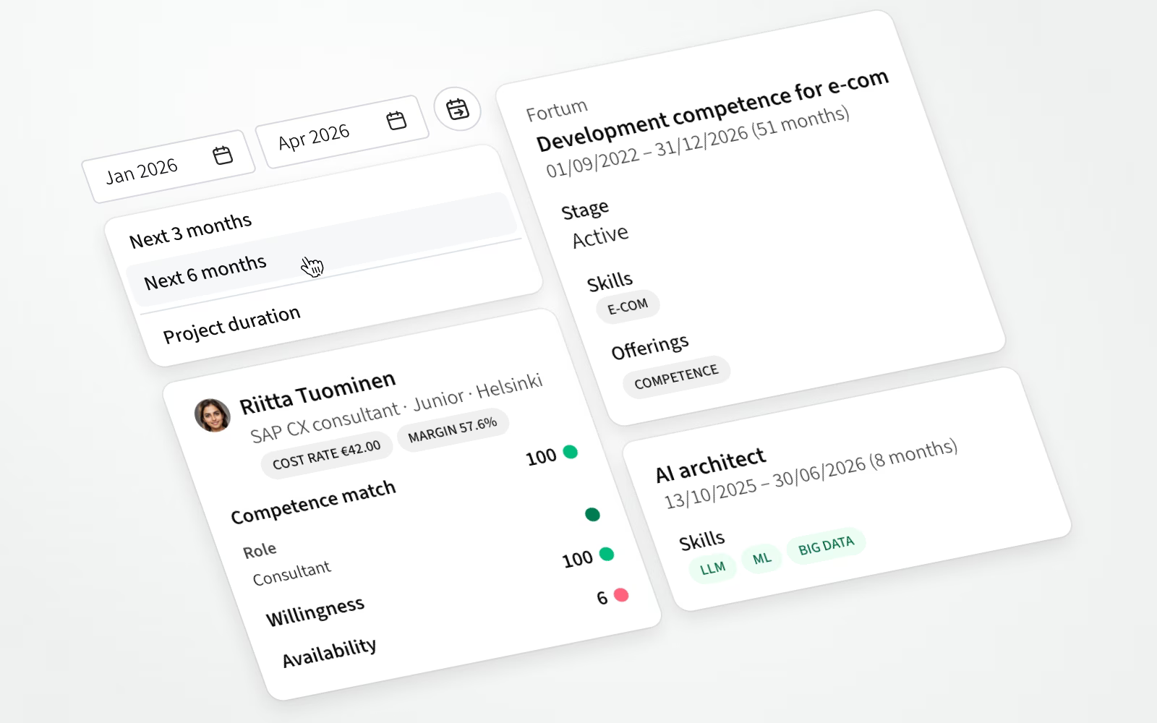The height and width of the screenshot is (723, 1157).
Task: Click the round calendar-arrow range button
Action: click(x=458, y=109)
